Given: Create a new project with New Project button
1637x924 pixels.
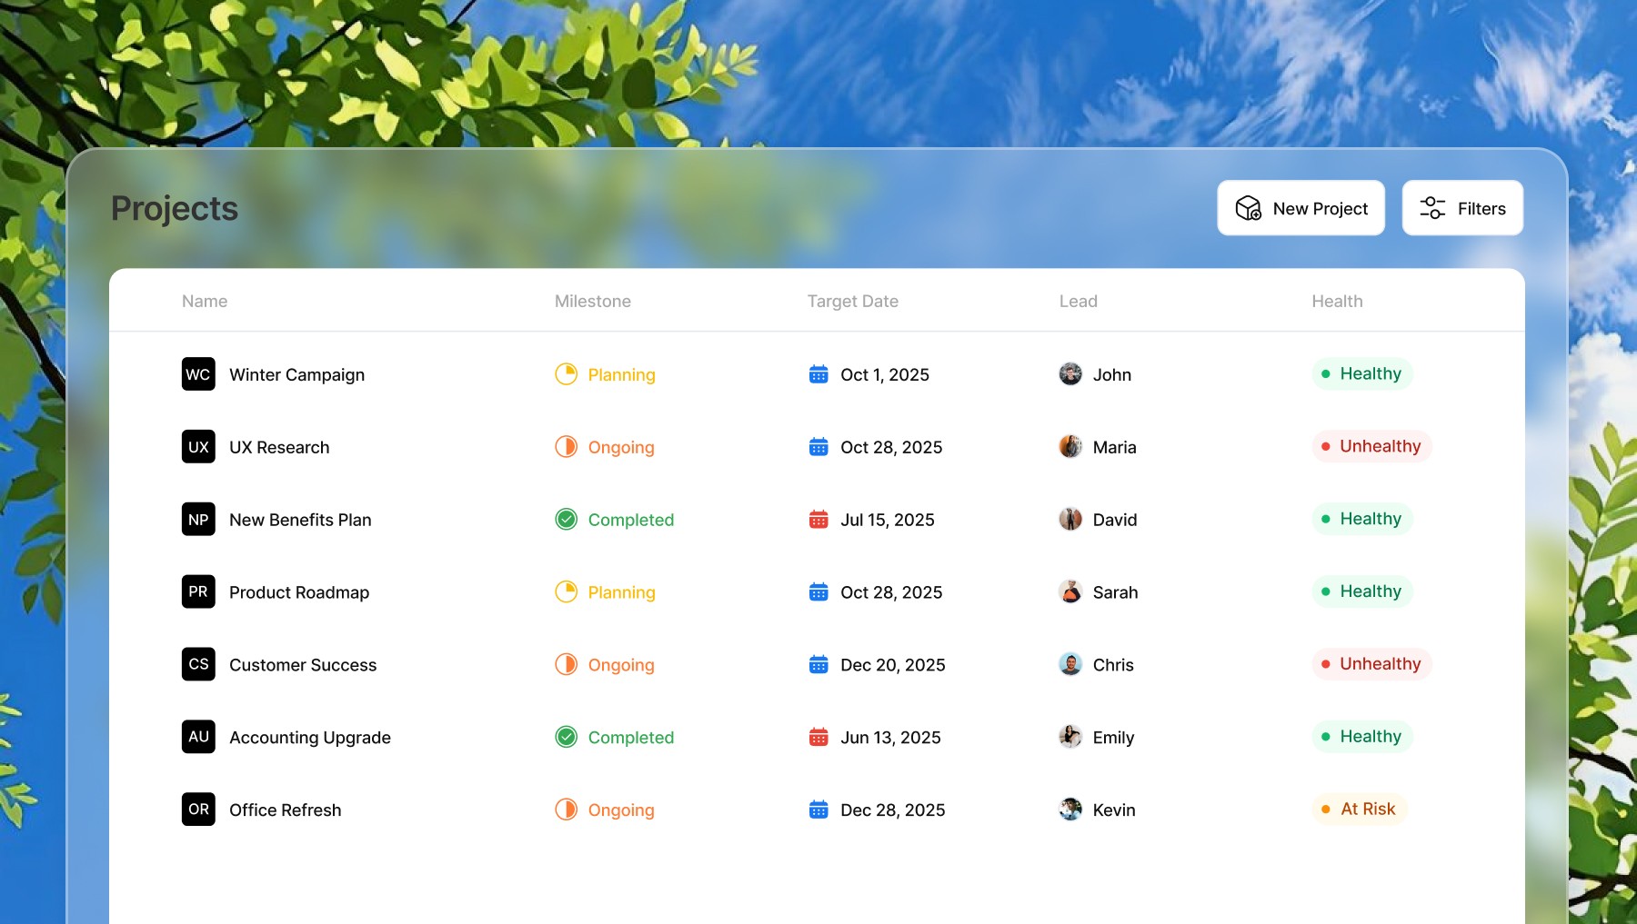Looking at the screenshot, I should pyautogui.click(x=1301, y=208).
